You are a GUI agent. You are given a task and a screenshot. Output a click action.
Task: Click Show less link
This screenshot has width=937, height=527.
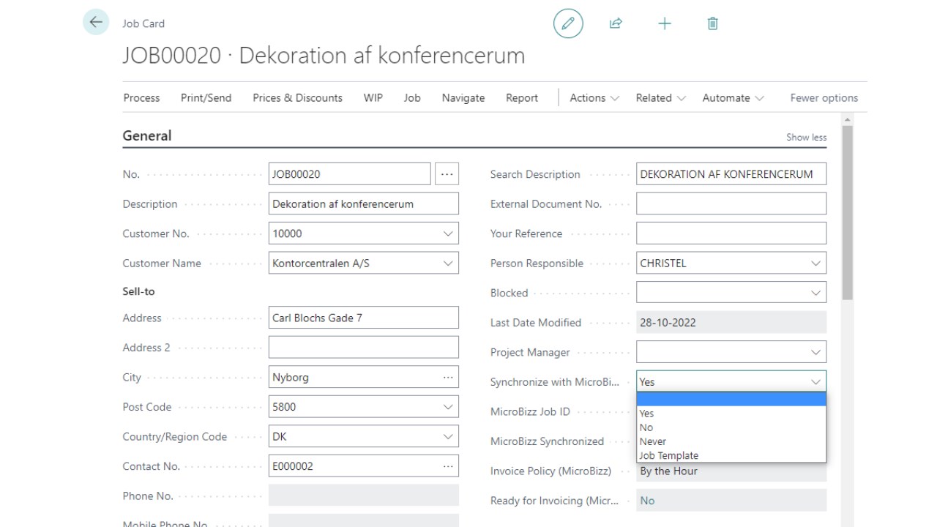pyautogui.click(x=806, y=137)
